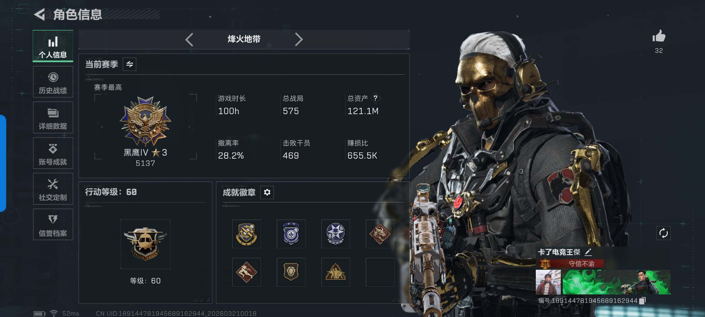
Task: Open the 个人信息 sidebar tab
Action: pos(53,46)
